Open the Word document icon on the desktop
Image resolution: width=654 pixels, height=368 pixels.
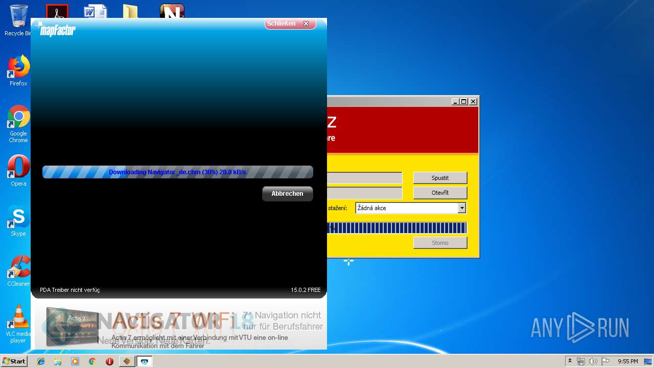coord(95,11)
